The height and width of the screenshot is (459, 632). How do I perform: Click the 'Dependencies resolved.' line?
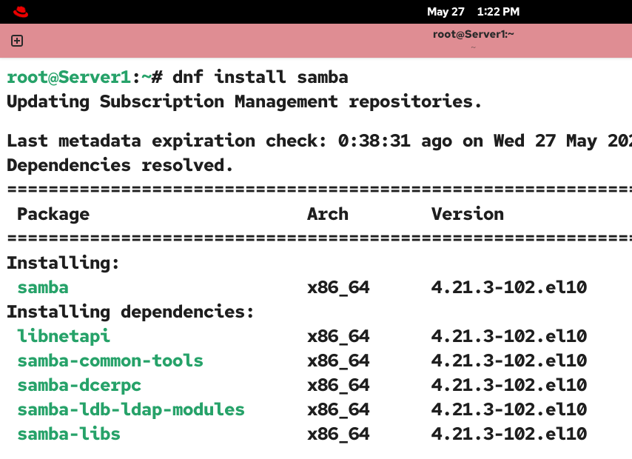click(x=120, y=165)
